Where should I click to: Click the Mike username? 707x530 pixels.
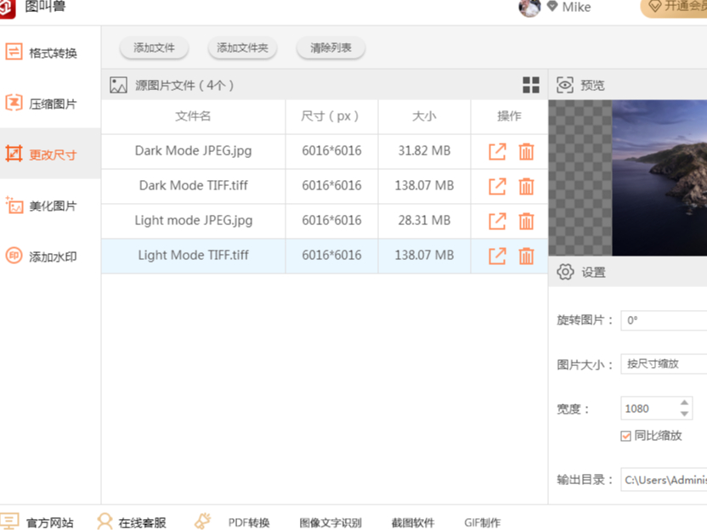(x=576, y=7)
